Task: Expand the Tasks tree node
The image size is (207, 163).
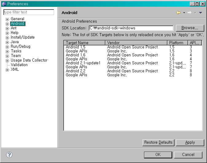Action: pyautogui.click(x=7, y=51)
